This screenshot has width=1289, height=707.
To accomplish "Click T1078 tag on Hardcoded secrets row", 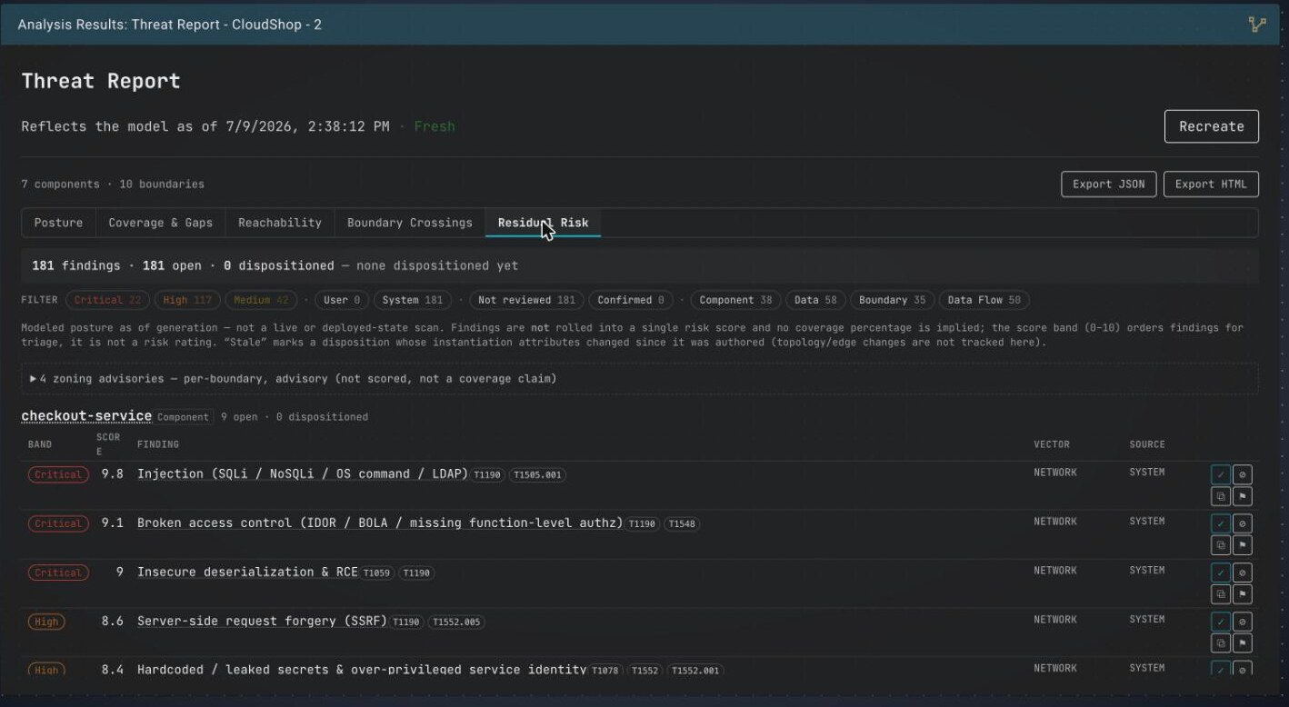I will 605,671.
